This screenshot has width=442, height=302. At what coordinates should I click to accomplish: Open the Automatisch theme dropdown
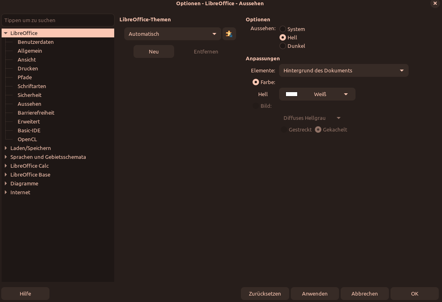click(x=173, y=34)
